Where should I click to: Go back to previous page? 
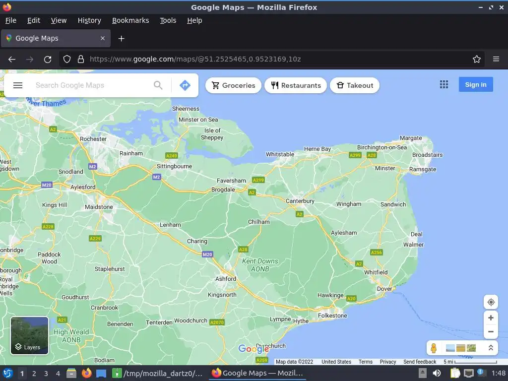(x=12, y=60)
